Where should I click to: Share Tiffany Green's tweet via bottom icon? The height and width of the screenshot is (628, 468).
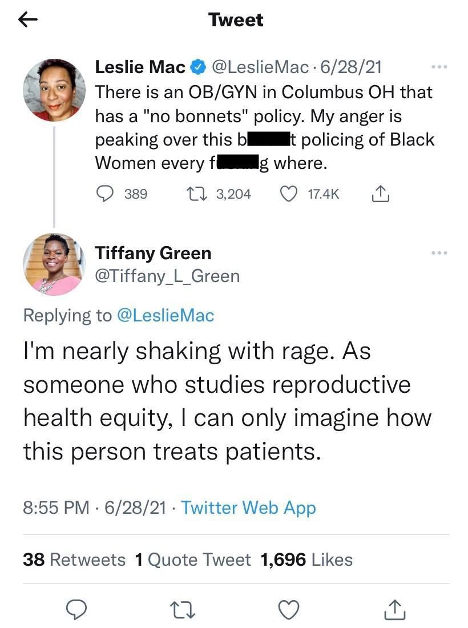tap(395, 610)
